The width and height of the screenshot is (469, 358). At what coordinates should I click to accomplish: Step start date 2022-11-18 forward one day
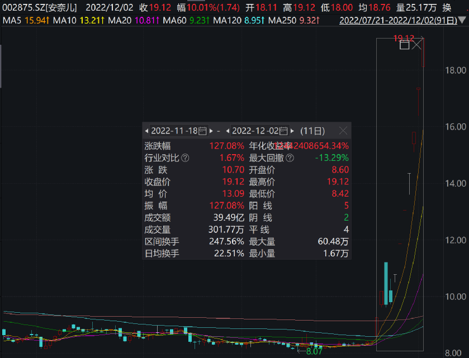pyautogui.click(x=211, y=131)
